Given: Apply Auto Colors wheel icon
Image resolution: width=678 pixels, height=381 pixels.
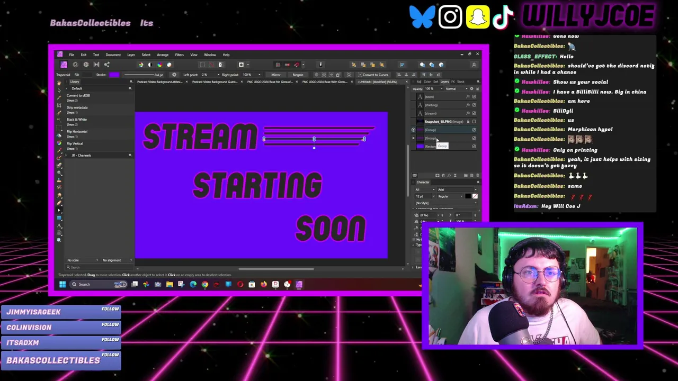Looking at the screenshot, I should [x=159, y=65].
